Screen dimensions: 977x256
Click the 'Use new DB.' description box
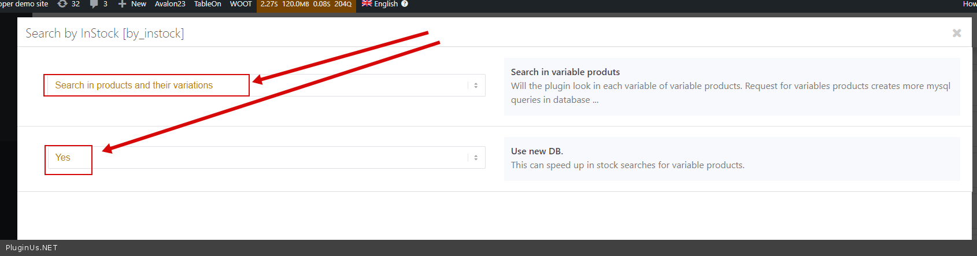731,158
